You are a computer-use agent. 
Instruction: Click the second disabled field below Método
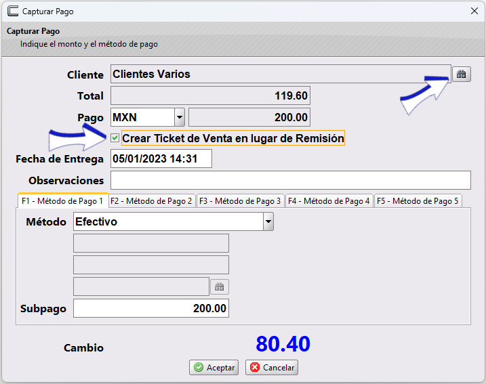(x=151, y=265)
